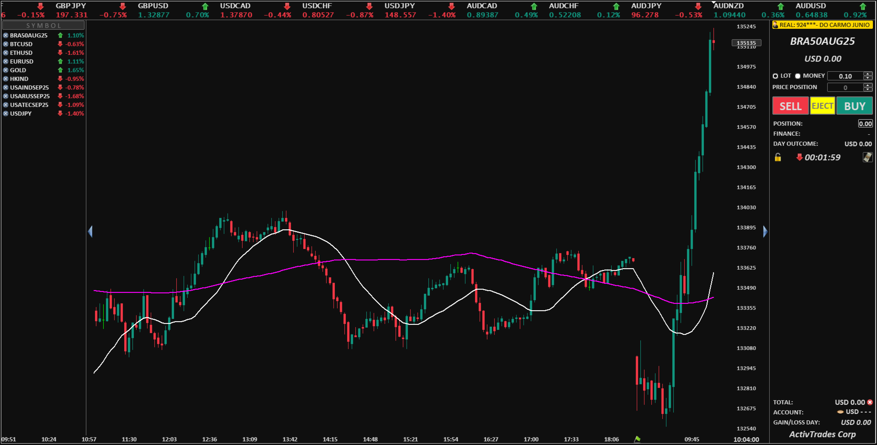Click the green flag marker on time axis
The width and height of the screenshot is (877, 445).
637,439
